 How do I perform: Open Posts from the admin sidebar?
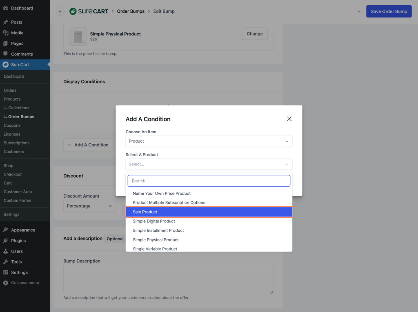point(17,22)
